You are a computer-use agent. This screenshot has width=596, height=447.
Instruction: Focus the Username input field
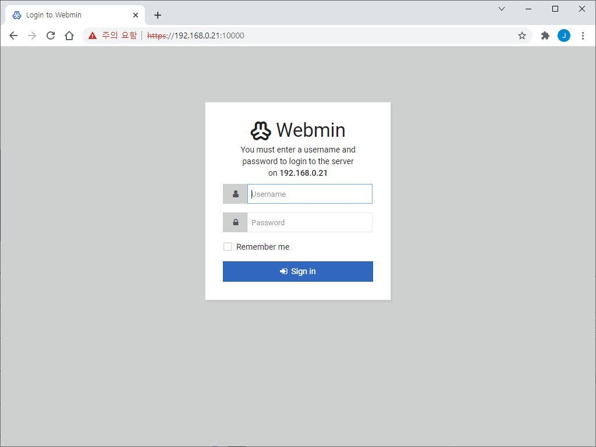coord(310,194)
